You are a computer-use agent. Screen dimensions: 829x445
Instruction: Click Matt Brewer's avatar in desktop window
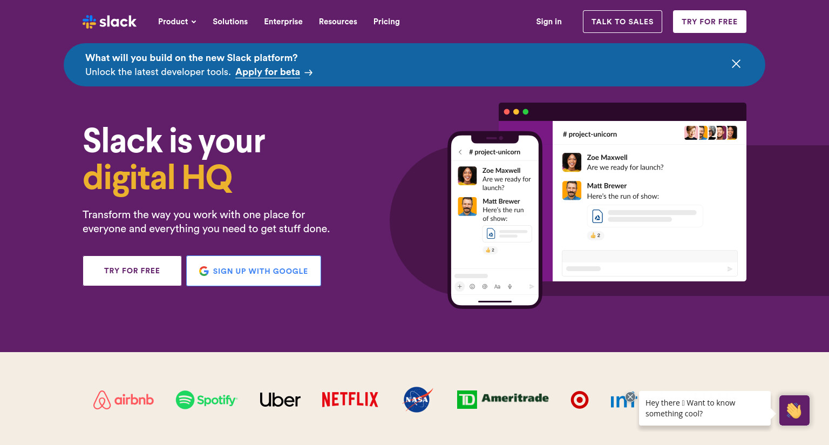click(x=572, y=190)
